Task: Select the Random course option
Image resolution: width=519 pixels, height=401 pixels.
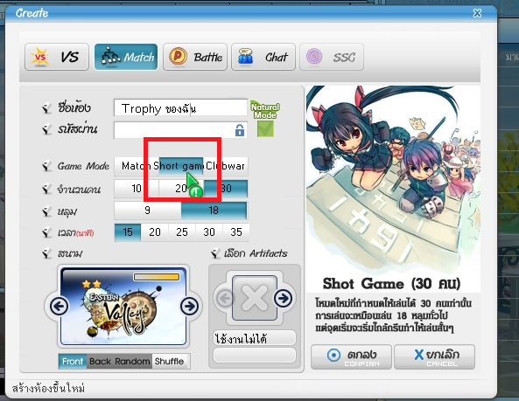Action: (x=133, y=362)
